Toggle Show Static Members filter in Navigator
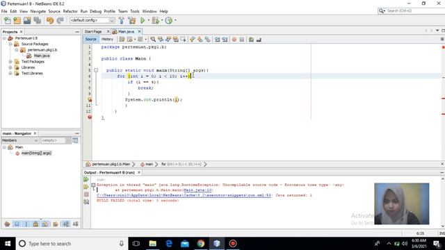This screenshot has height=250, width=445. (x=26, y=224)
